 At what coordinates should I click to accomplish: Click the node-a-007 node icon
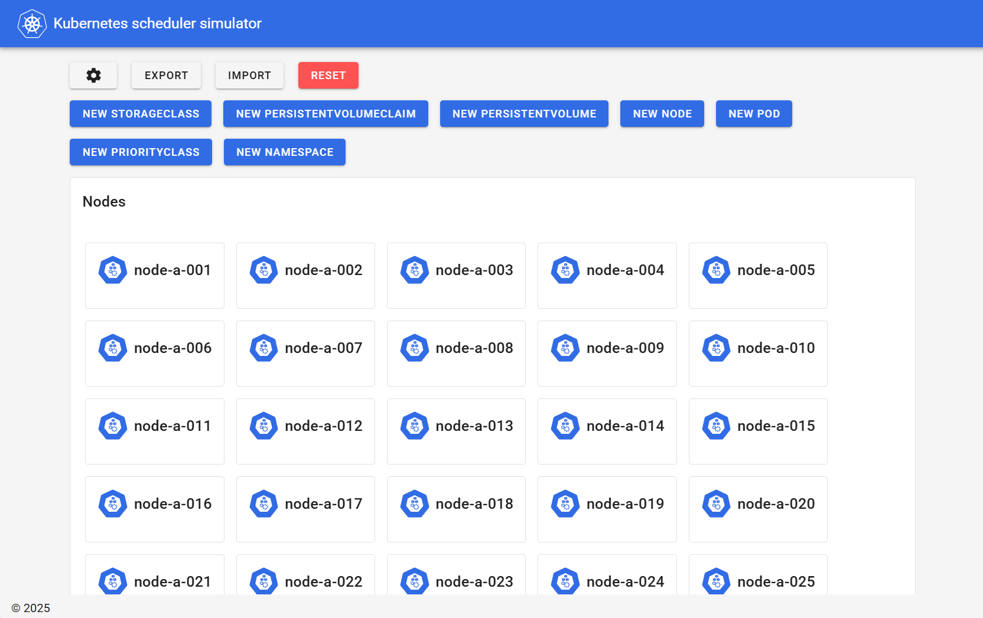pos(263,348)
